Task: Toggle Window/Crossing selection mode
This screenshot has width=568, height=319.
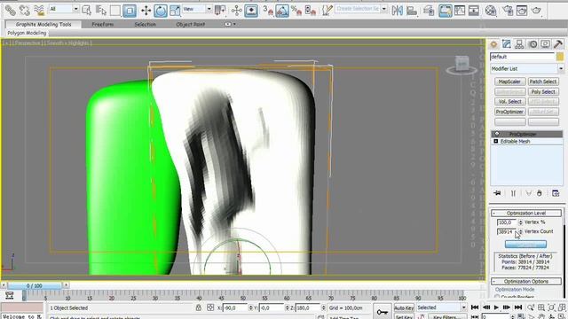Action: click(130, 11)
